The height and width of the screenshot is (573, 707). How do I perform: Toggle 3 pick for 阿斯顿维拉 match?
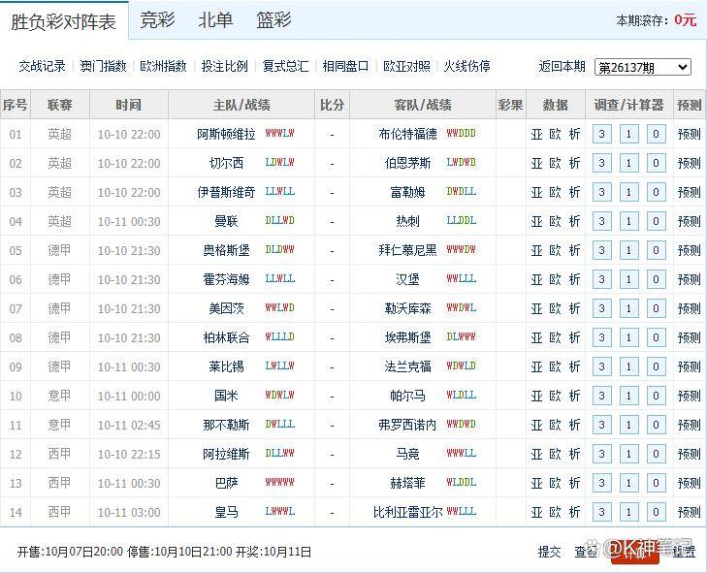click(601, 134)
